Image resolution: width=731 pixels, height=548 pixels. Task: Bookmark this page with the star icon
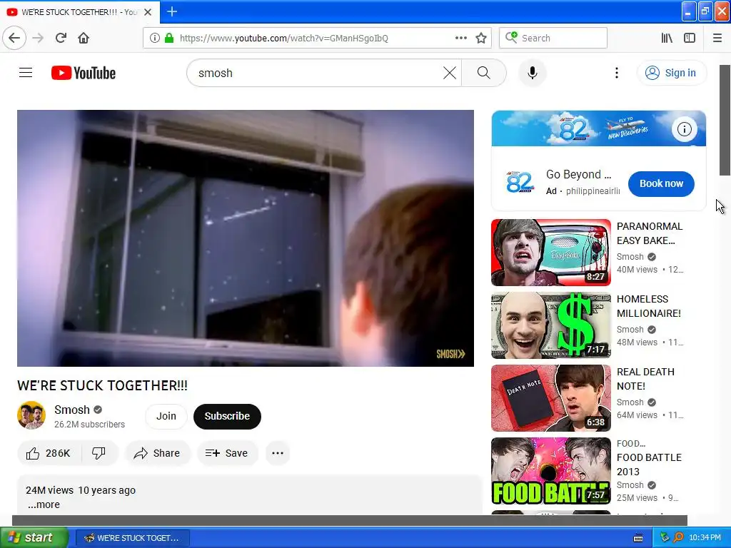(481, 39)
